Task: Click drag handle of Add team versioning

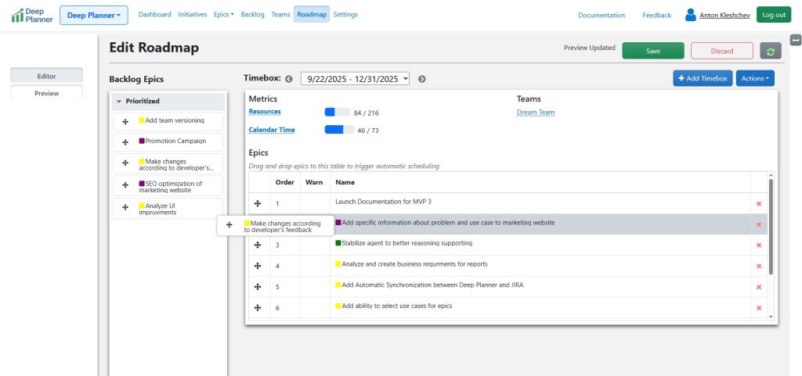Action: point(125,121)
